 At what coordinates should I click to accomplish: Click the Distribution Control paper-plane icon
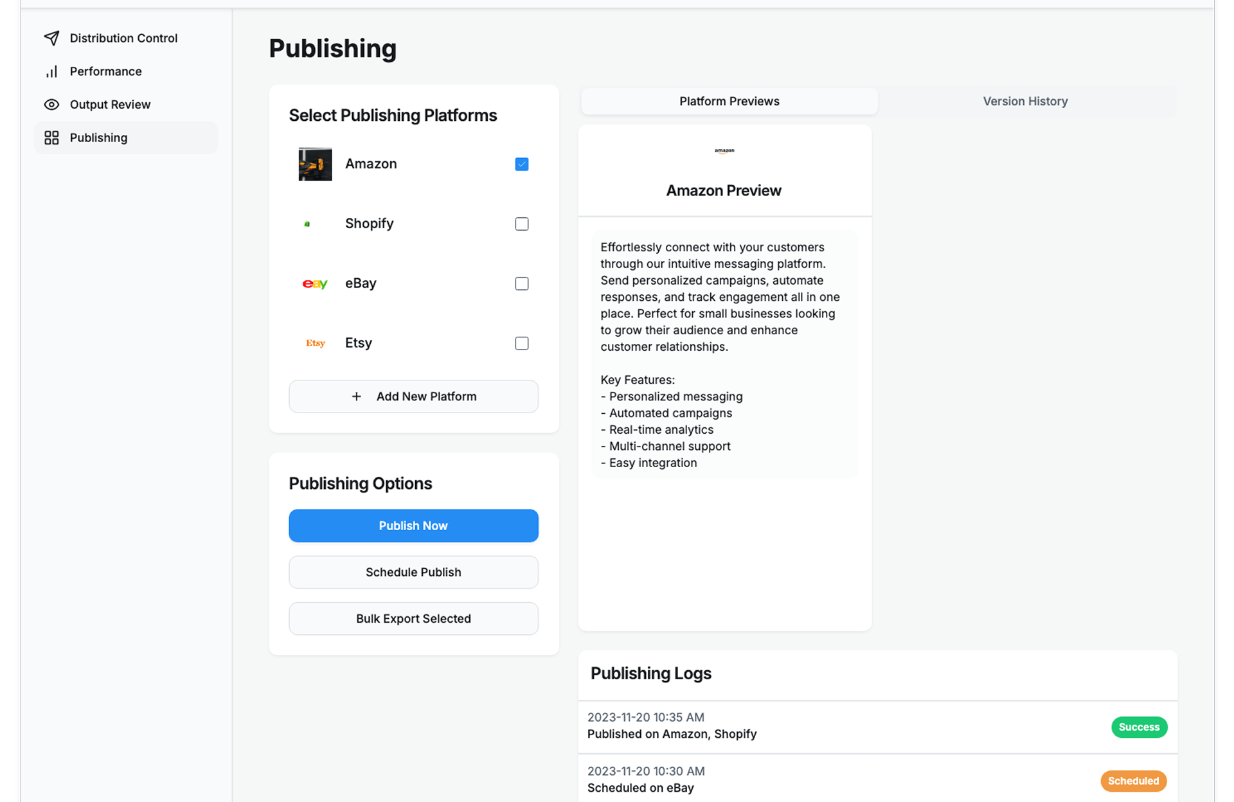pos(51,38)
